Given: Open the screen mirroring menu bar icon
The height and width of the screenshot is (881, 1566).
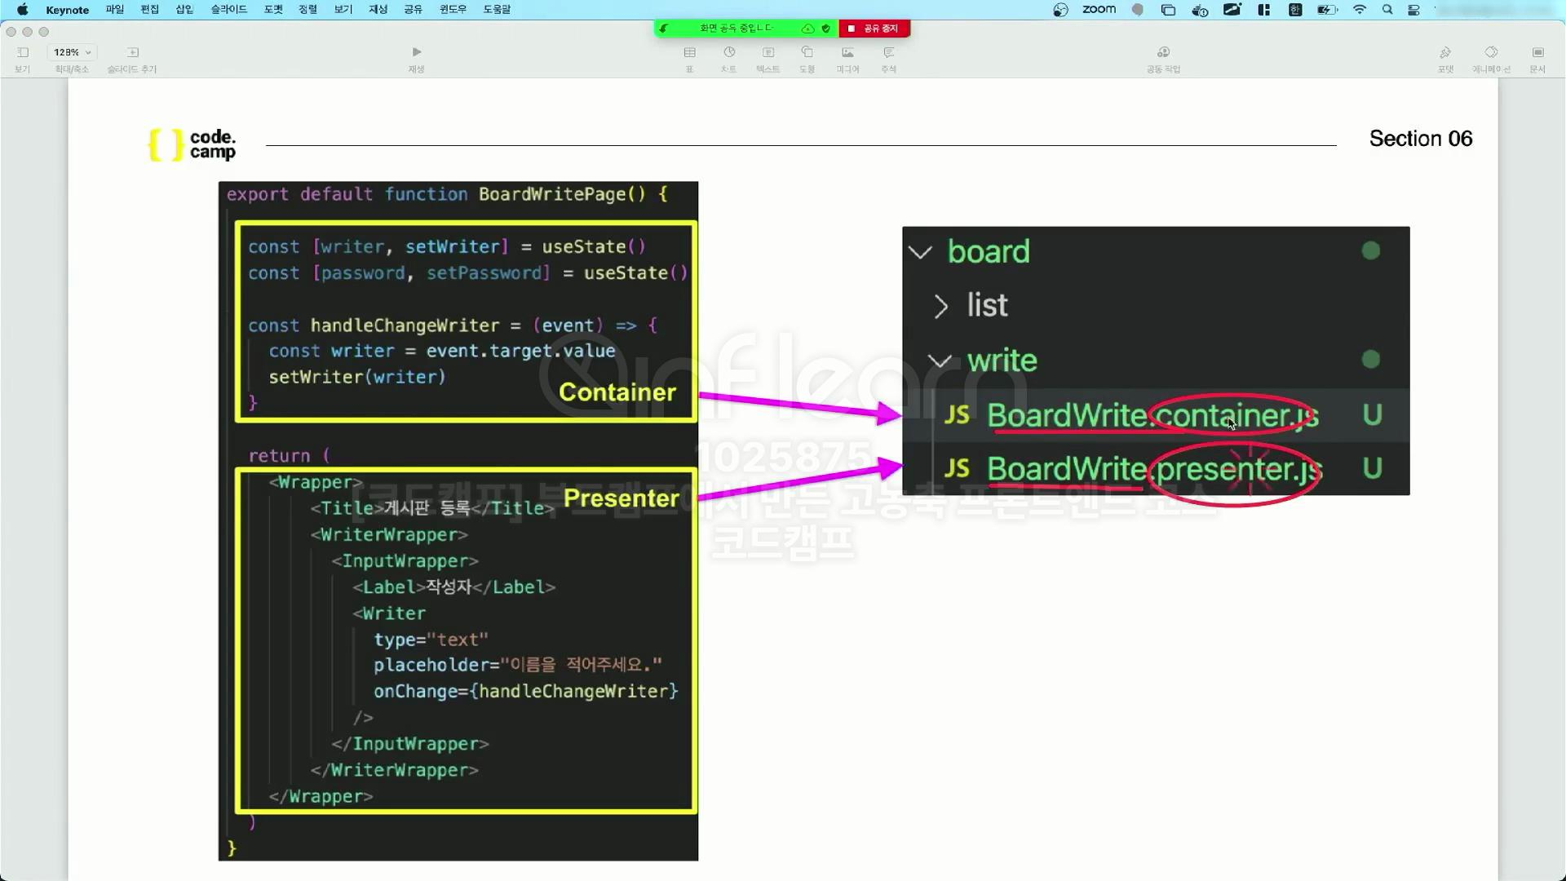Looking at the screenshot, I should (x=1168, y=10).
